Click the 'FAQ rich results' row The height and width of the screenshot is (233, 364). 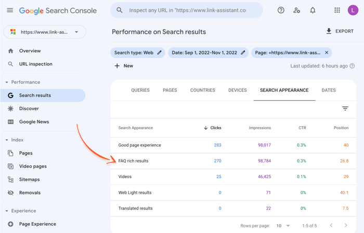233,161
